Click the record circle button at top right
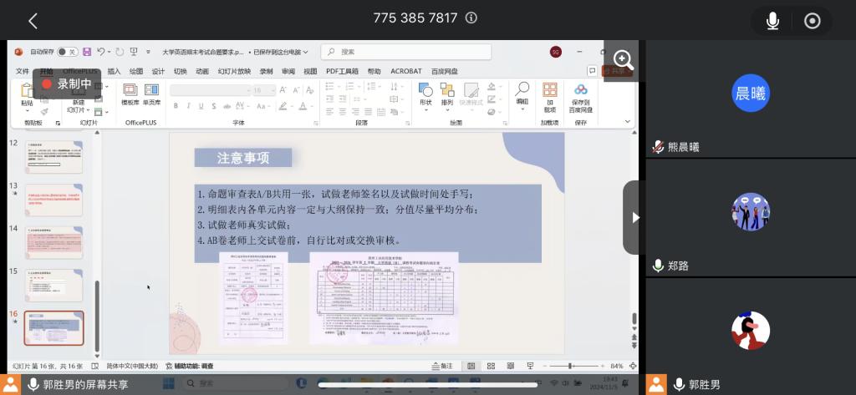Screen dimensions: 856x395 pos(812,21)
